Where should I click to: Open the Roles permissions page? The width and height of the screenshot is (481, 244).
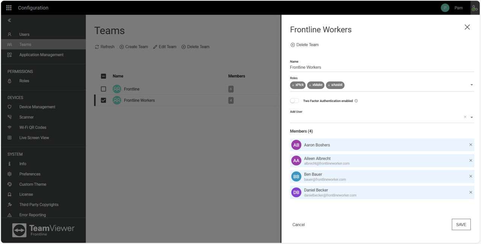tap(24, 81)
